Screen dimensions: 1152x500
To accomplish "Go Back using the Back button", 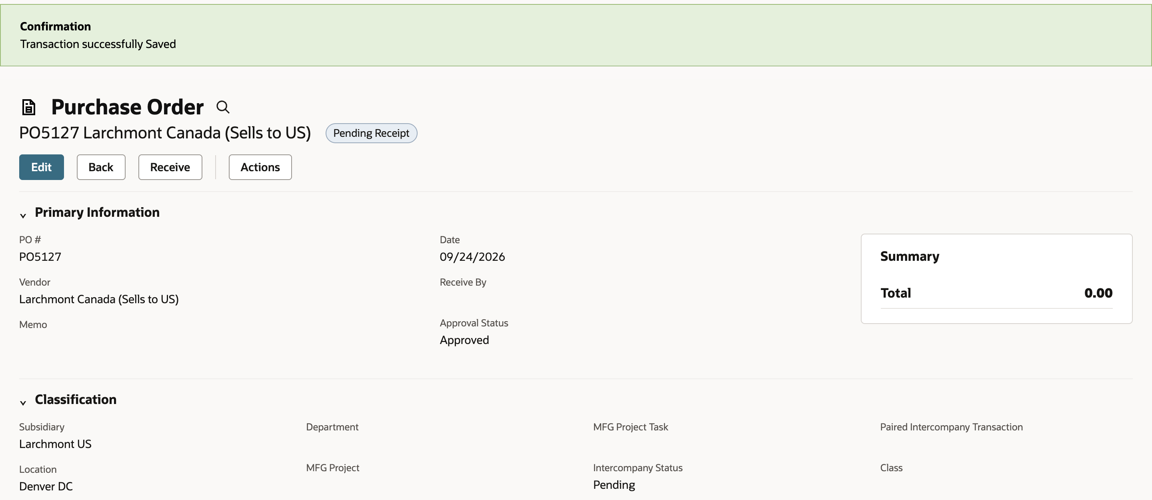I will [x=101, y=167].
